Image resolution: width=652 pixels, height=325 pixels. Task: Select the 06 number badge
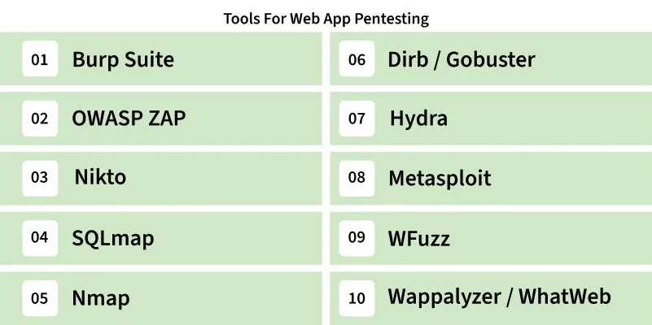pos(357,59)
